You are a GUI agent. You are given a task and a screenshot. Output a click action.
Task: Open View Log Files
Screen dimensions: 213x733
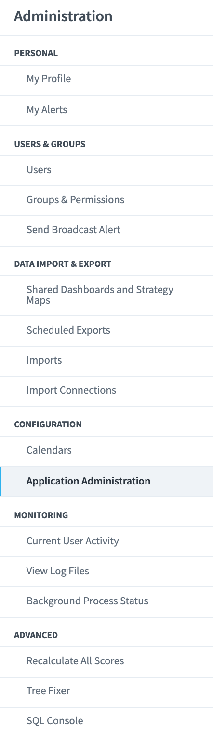[x=106, y=571]
